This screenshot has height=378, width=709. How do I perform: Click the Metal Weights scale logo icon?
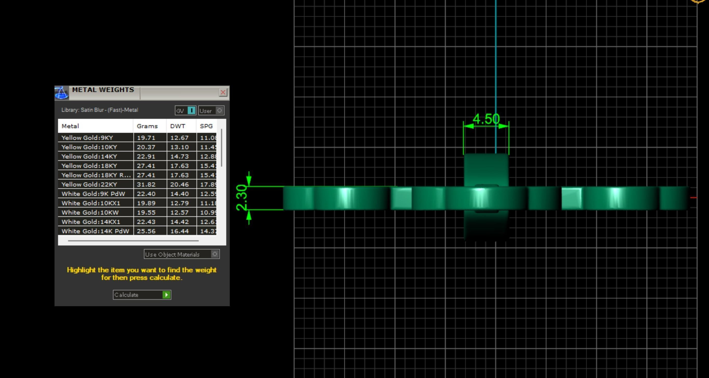pos(61,93)
